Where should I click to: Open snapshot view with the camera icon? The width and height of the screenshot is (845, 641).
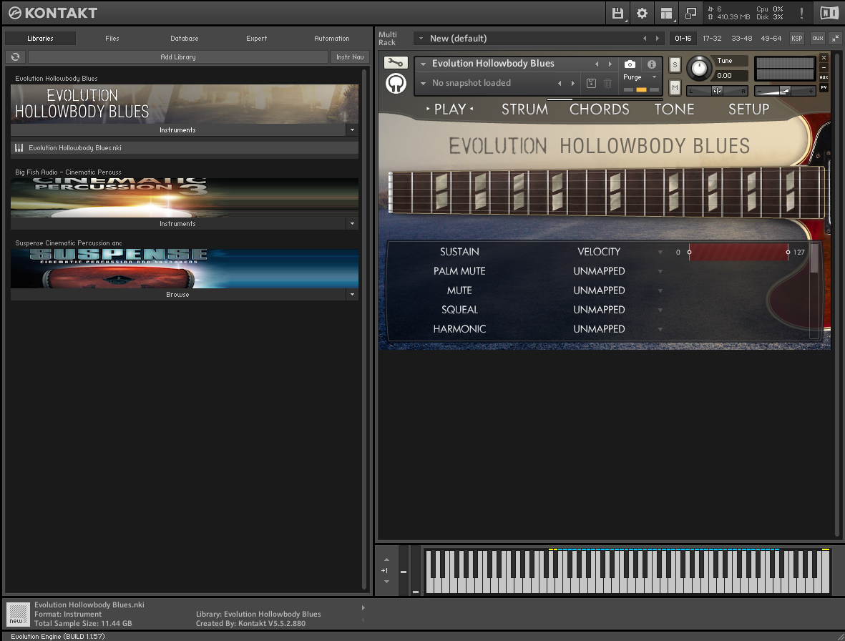pyautogui.click(x=630, y=64)
